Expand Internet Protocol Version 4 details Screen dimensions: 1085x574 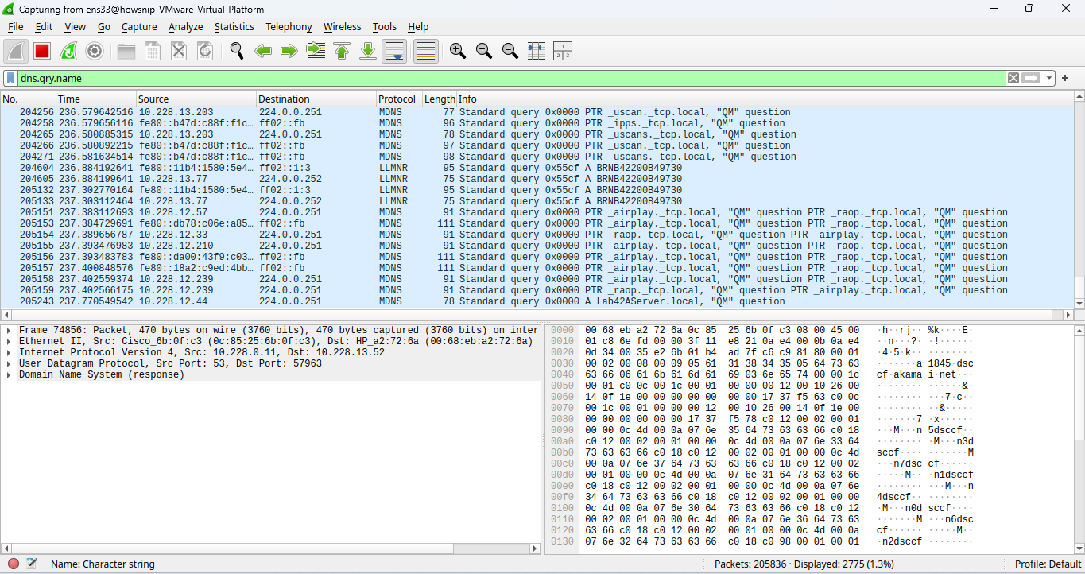tap(8, 352)
